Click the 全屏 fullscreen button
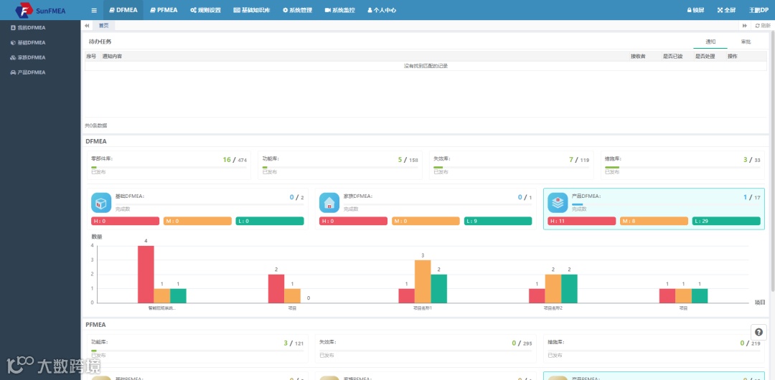 tap(726, 10)
